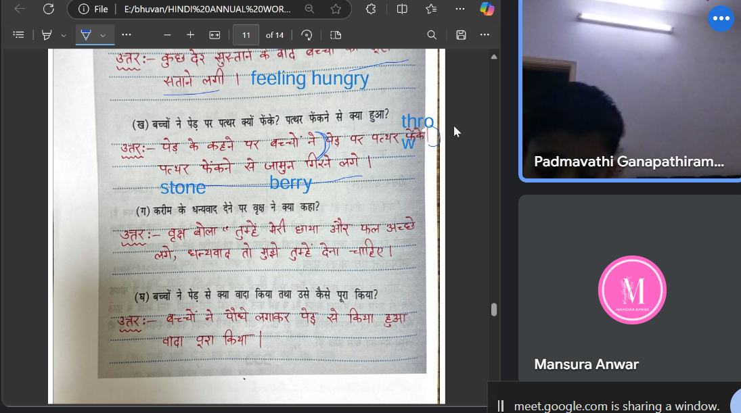Viewport: 741px width, 413px height.
Task: Toggle the highlight tool
Action: pos(47,34)
